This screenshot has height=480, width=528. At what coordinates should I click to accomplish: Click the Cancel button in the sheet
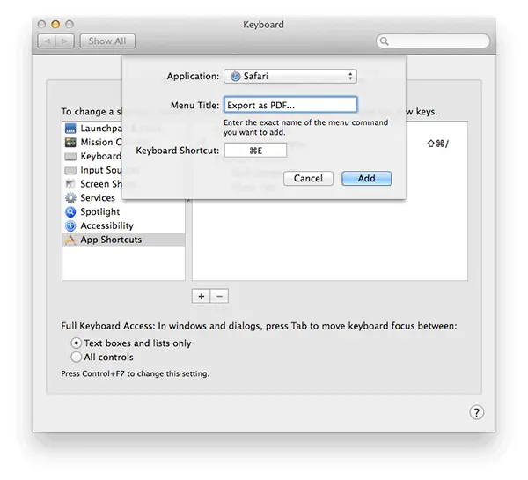pyautogui.click(x=308, y=178)
